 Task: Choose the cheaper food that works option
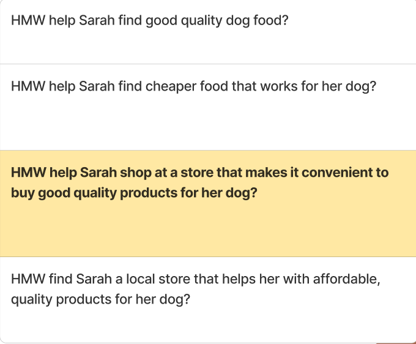(208, 107)
